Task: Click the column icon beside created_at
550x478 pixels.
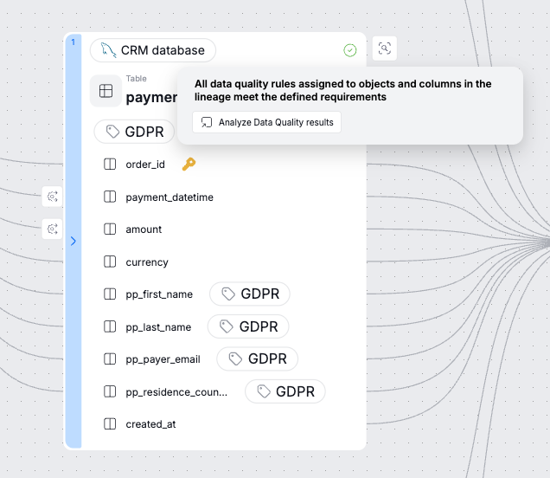Action: pos(110,424)
